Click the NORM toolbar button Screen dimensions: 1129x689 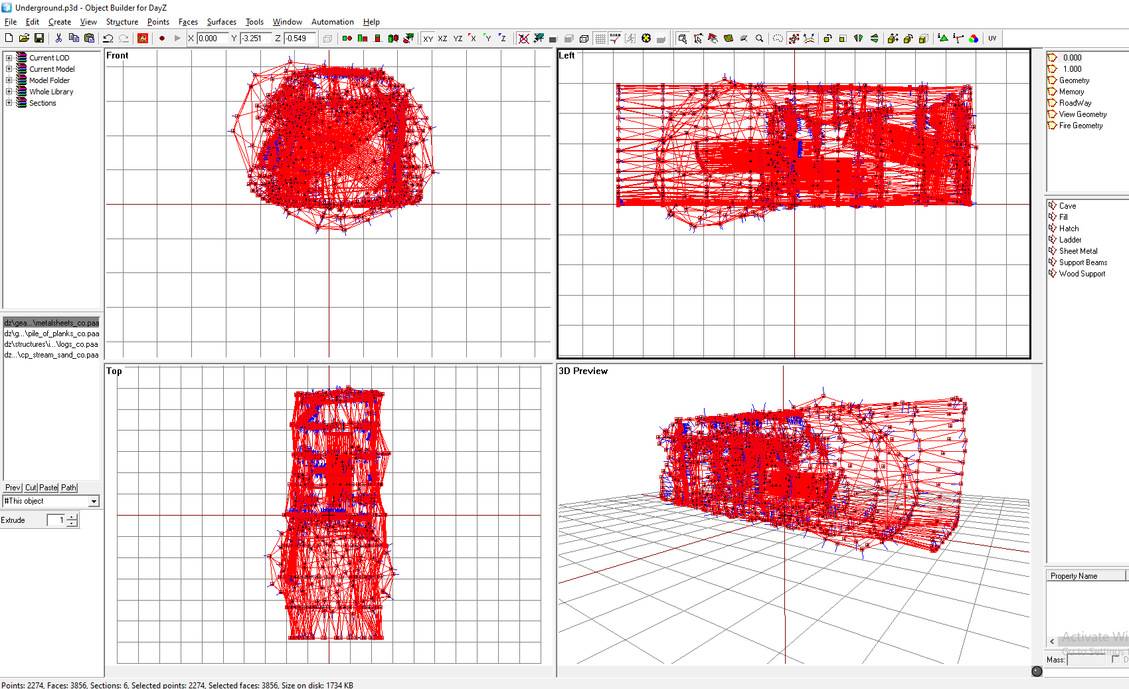pyautogui.click(x=615, y=38)
